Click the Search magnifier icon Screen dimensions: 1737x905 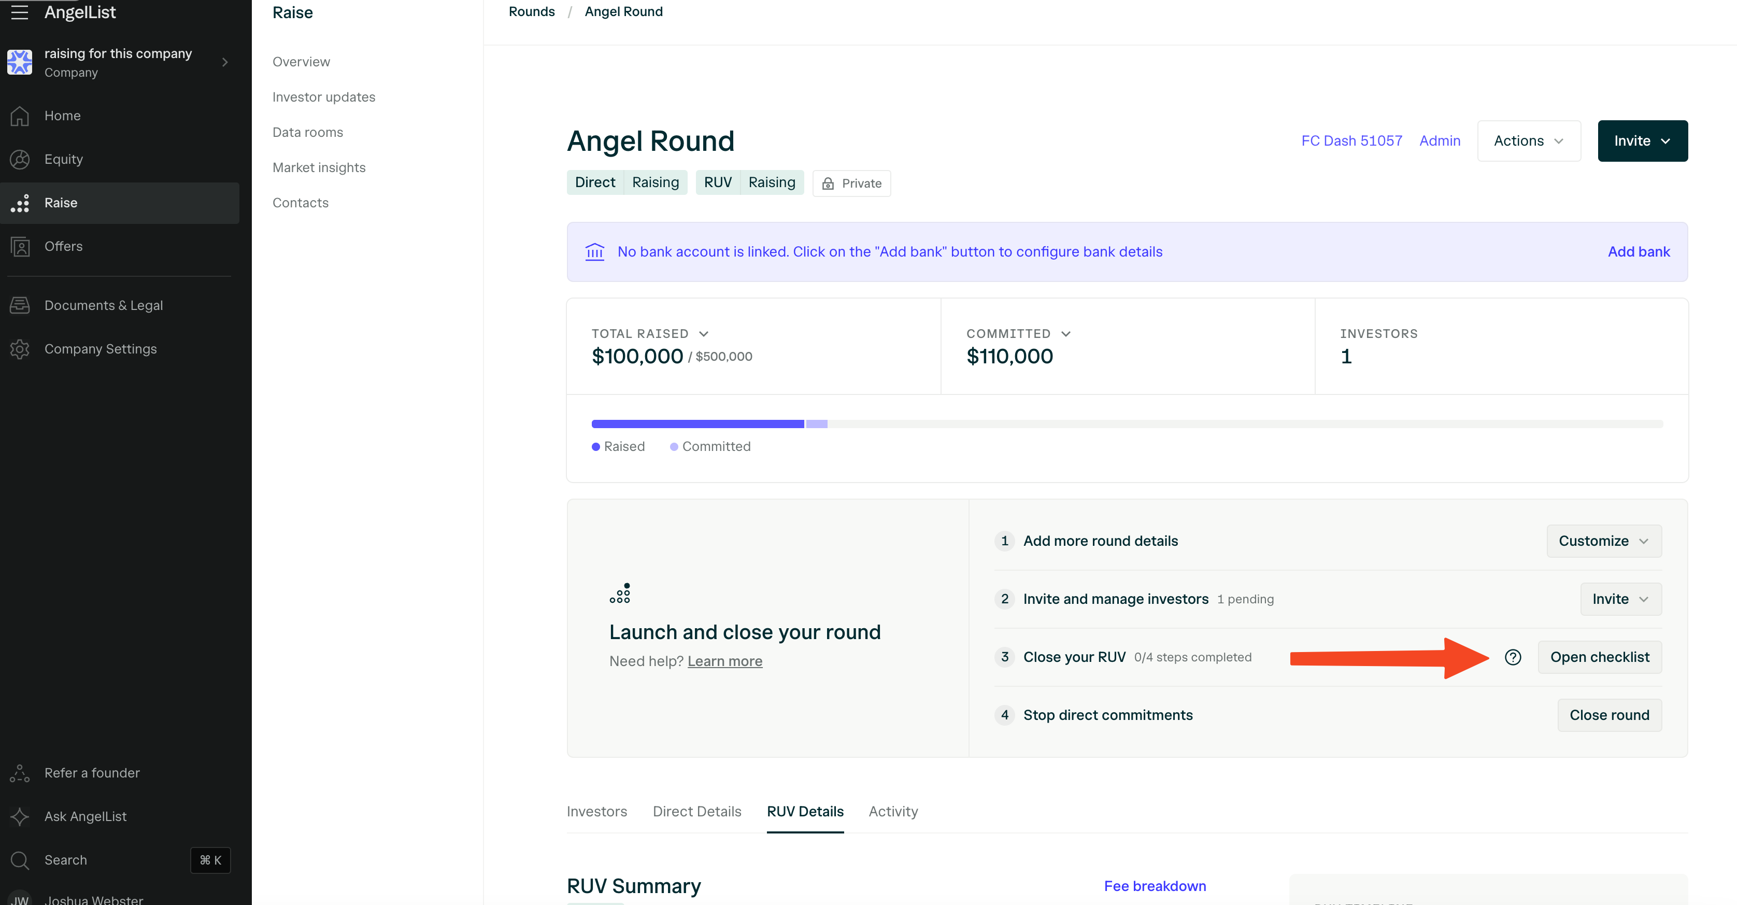(20, 860)
